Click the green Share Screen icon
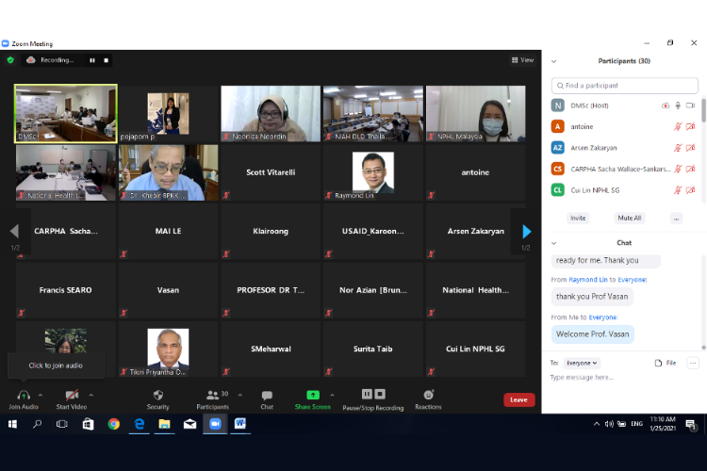Viewport: 707px width, 471px height. click(313, 396)
